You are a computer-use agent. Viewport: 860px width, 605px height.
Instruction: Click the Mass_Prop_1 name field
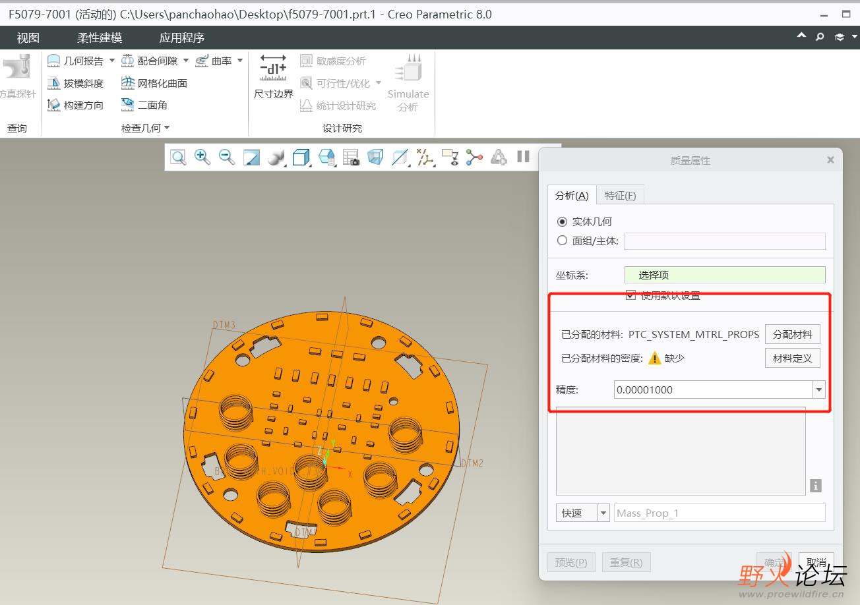pos(720,513)
